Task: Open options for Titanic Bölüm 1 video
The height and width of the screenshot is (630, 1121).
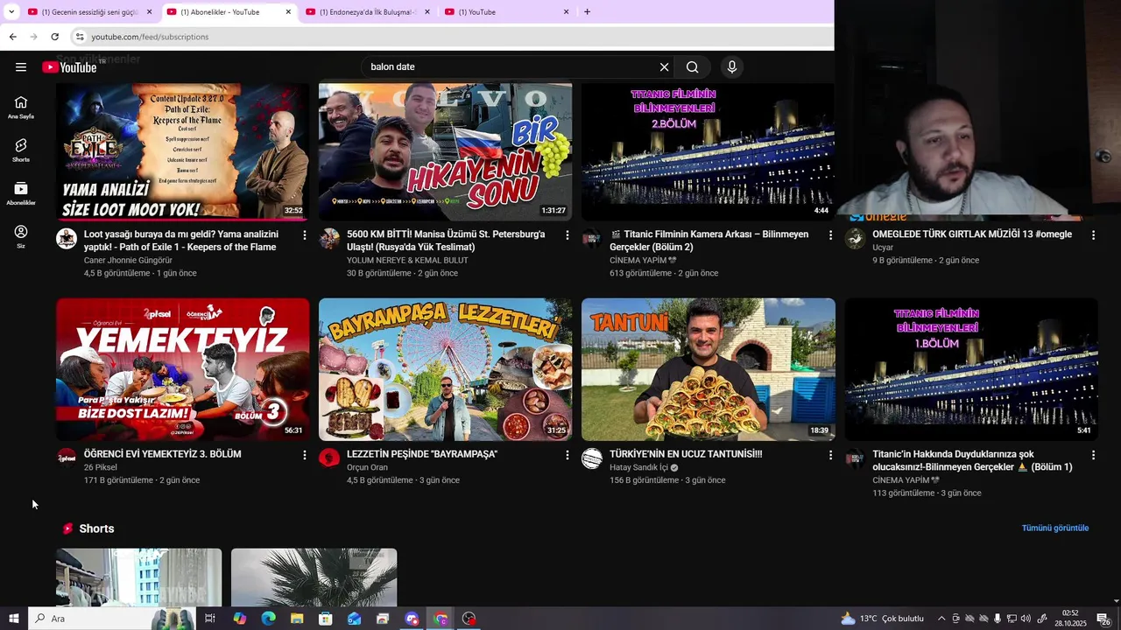Action: (1093, 455)
